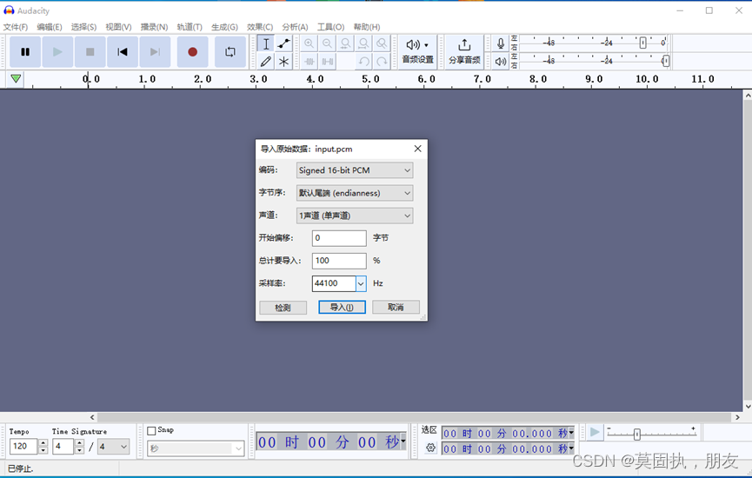Click the Zoom toggle icon
The image size is (752, 478).
point(382,44)
